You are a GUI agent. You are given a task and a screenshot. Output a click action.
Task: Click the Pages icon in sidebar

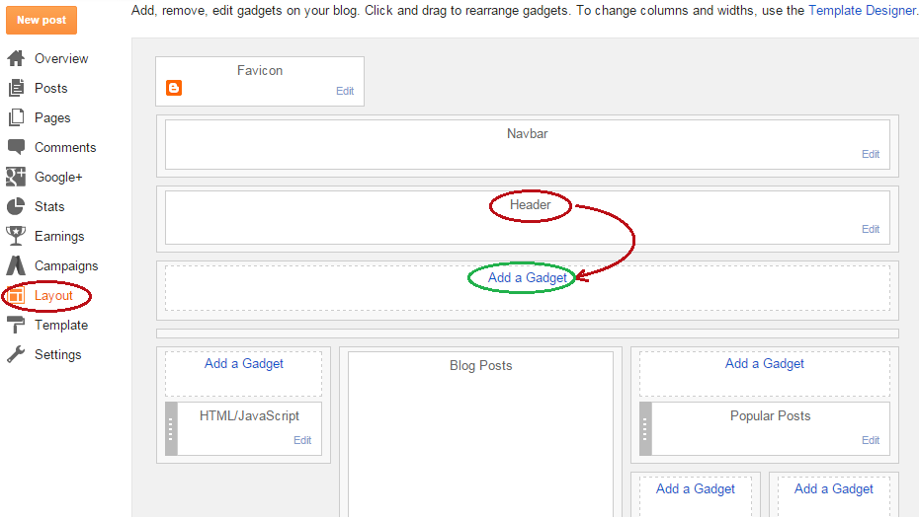(x=17, y=117)
